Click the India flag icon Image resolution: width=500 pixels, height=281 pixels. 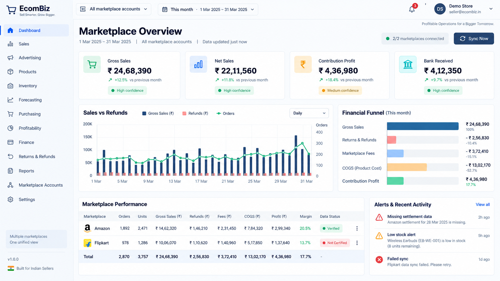(11, 268)
